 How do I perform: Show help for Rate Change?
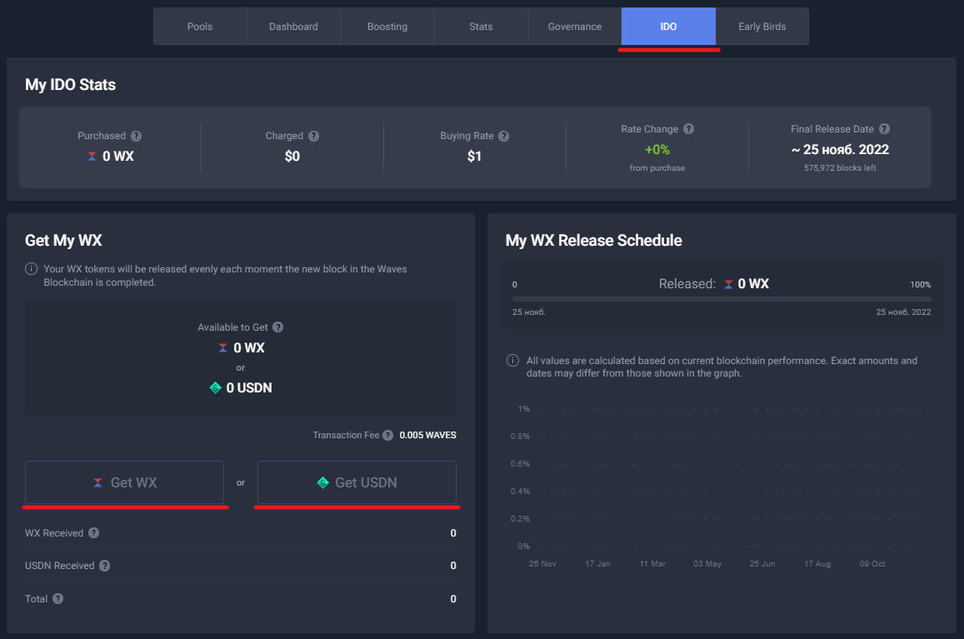(x=688, y=128)
